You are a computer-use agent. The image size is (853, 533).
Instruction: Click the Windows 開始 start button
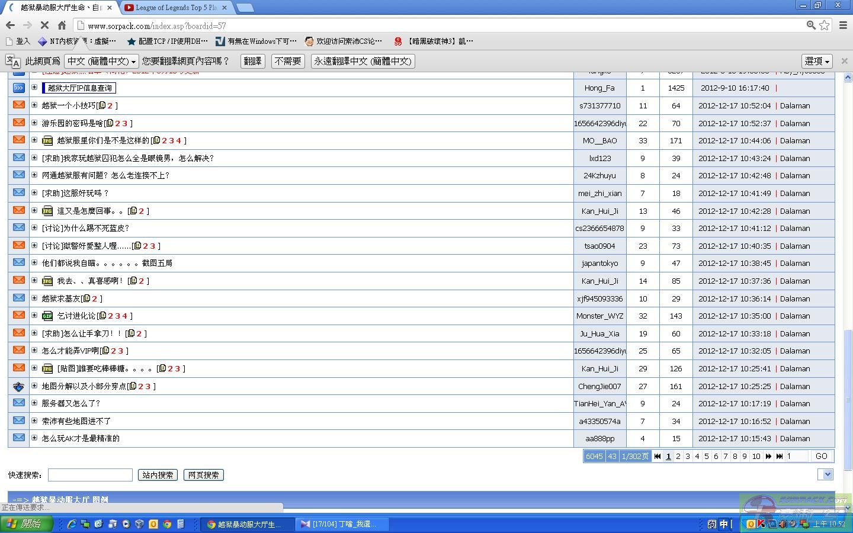click(x=26, y=524)
